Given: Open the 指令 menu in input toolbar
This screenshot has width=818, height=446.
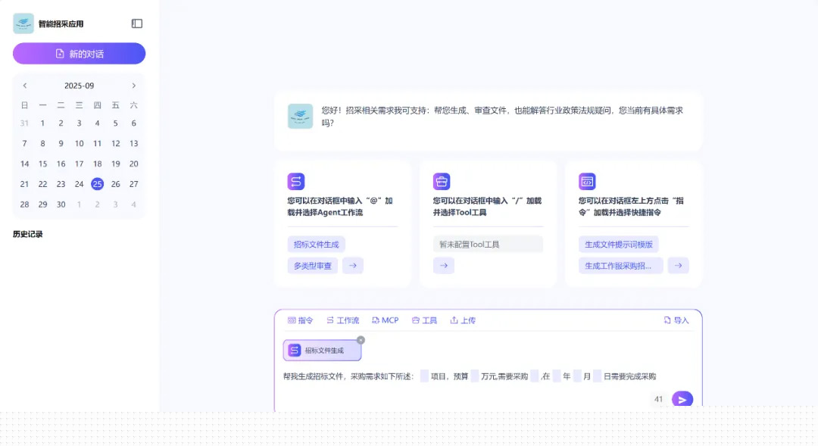Looking at the screenshot, I should 300,320.
